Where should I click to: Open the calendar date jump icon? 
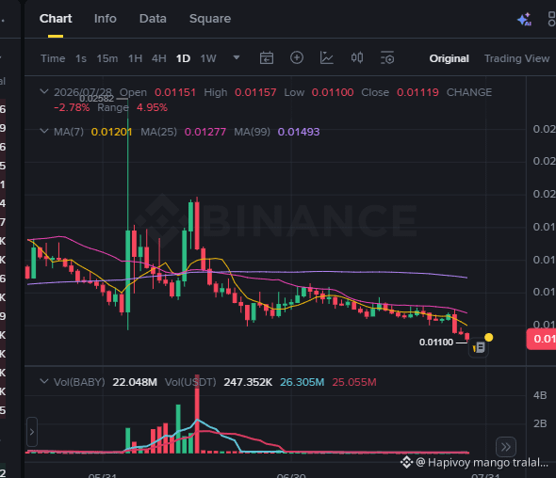click(267, 57)
